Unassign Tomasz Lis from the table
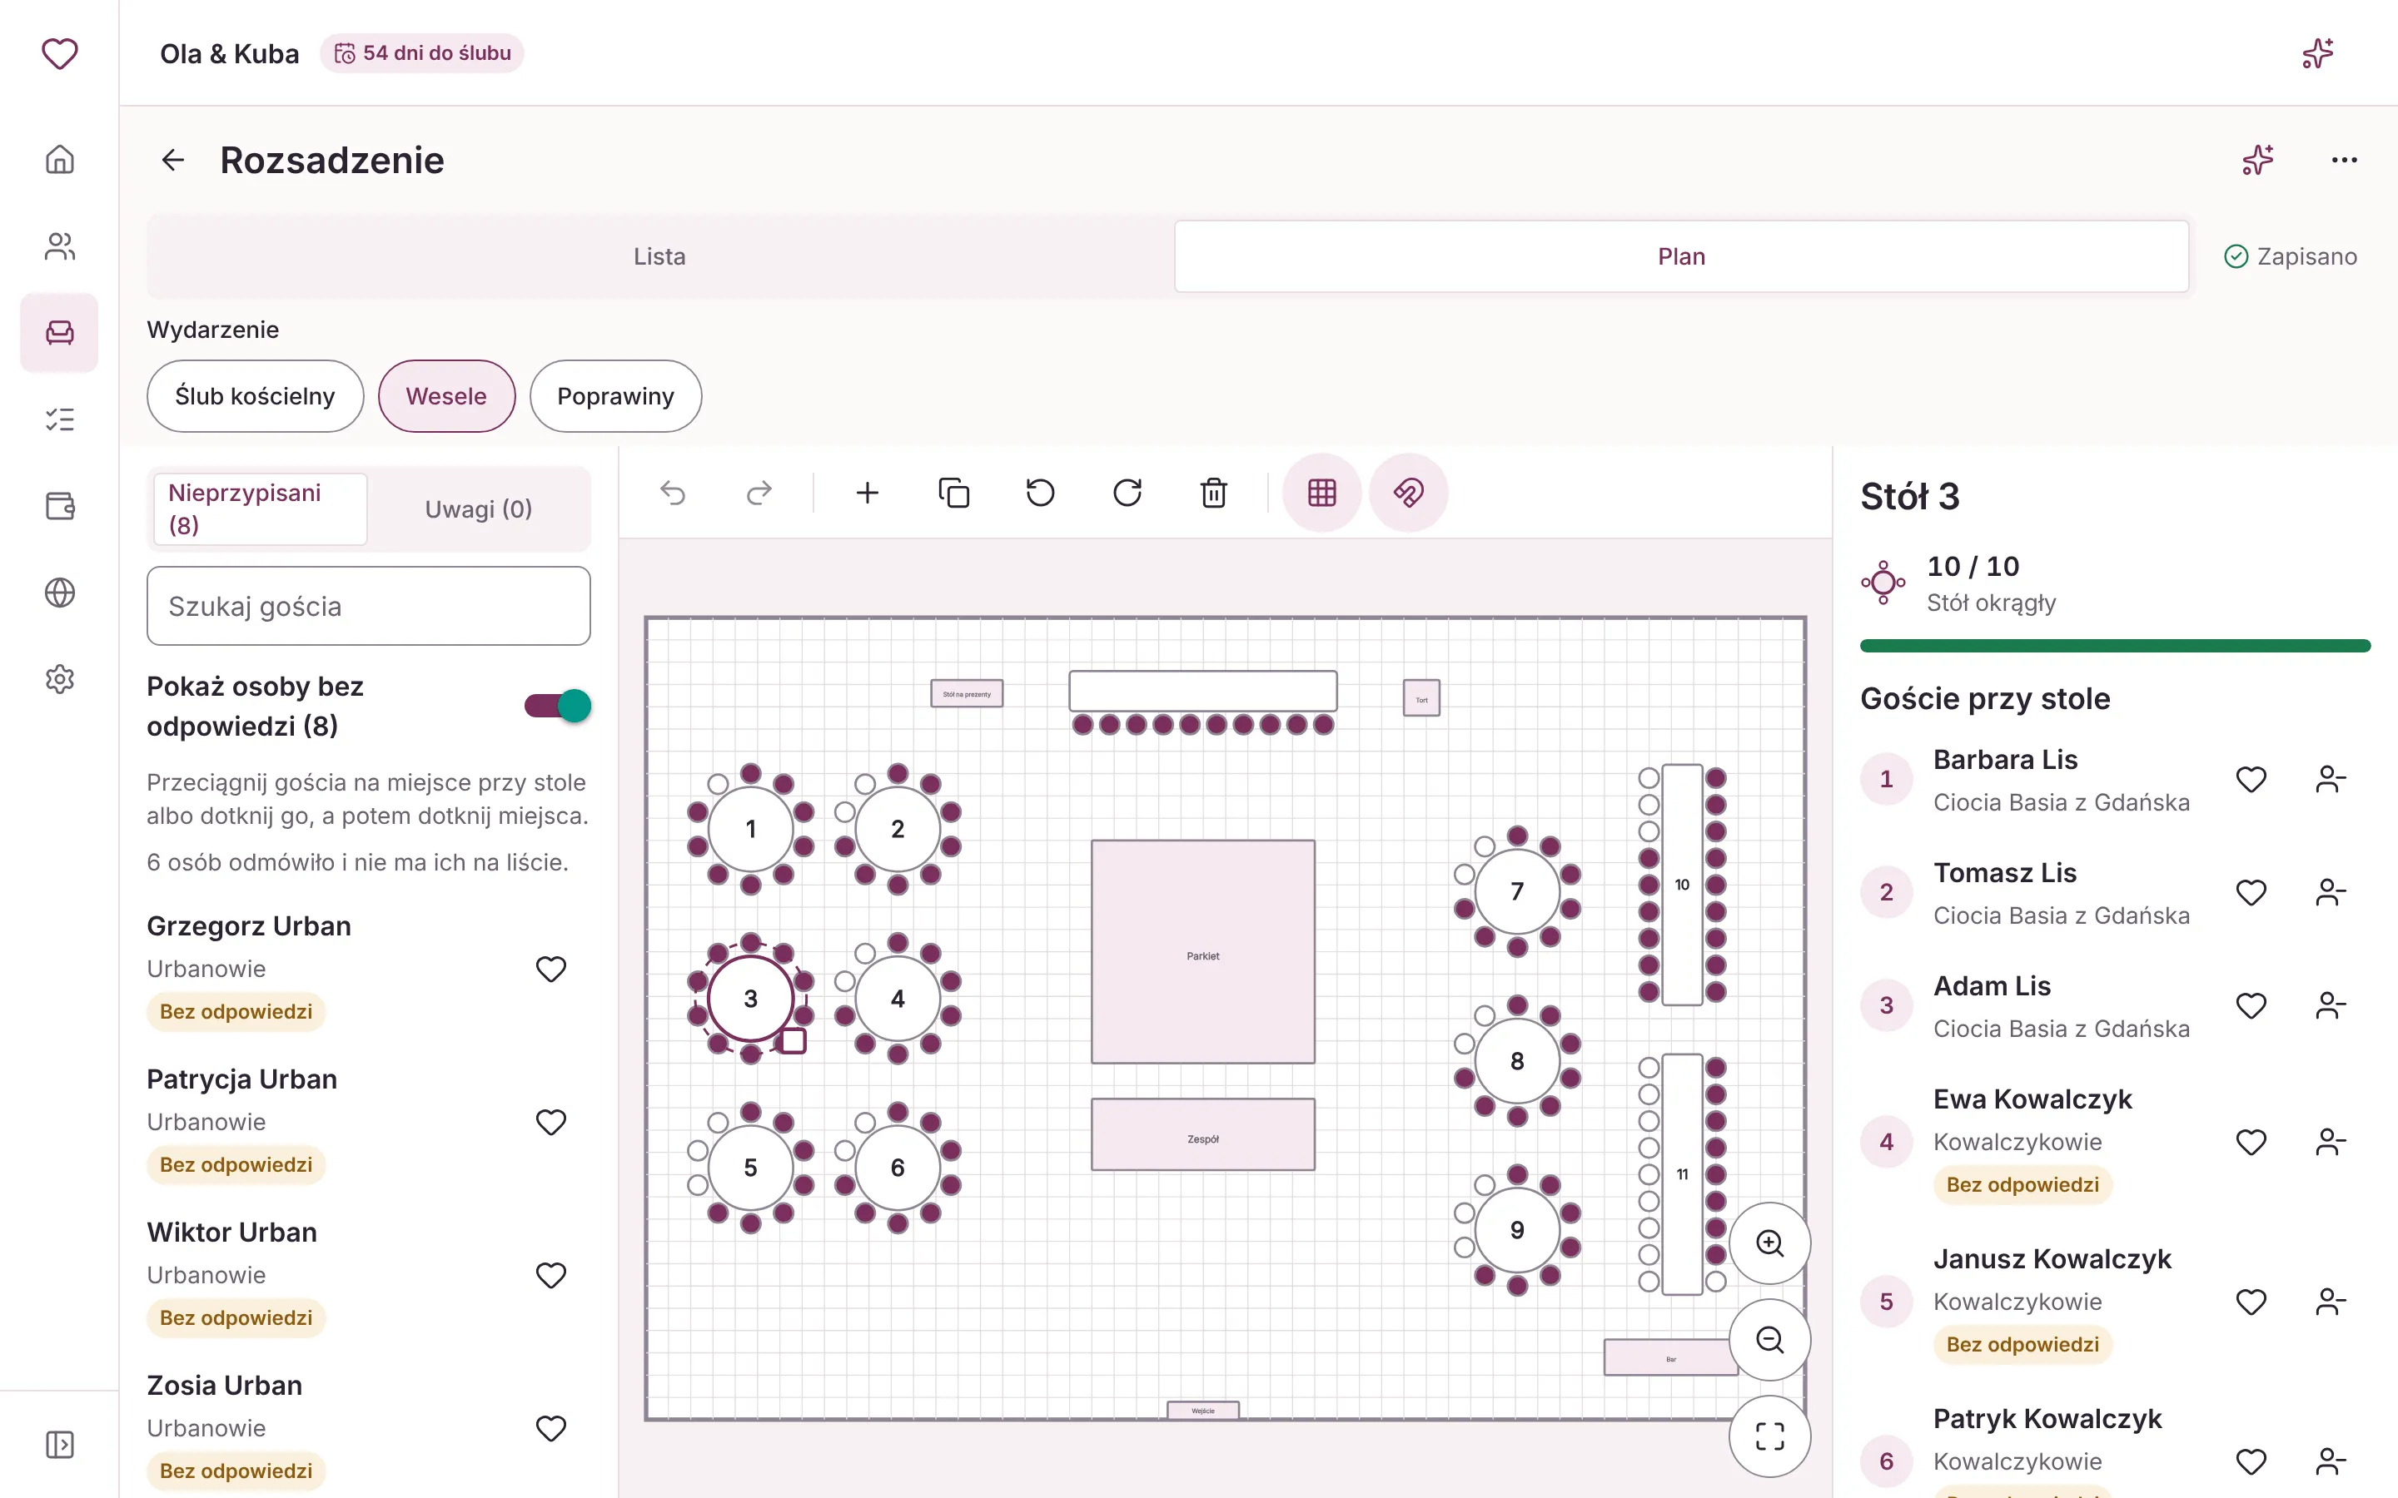 (x=2331, y=893)
